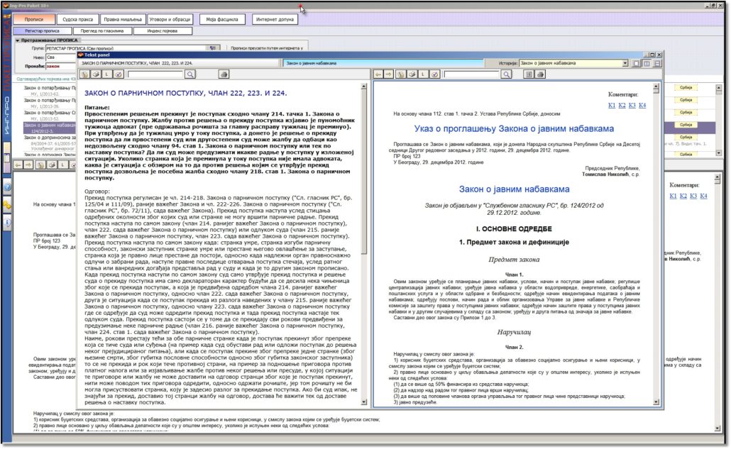The image size is (731, 449).
Task: Click search text field in left pane
Action: coord(155,74)
